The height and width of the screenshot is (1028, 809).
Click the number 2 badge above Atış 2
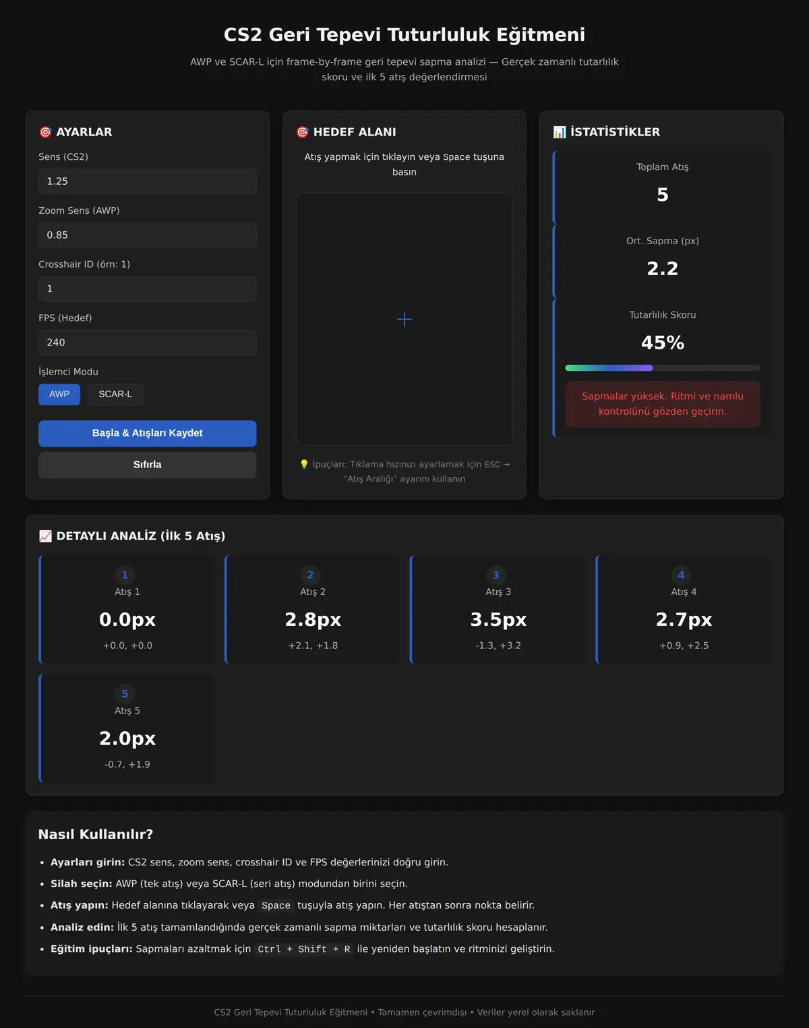[x=310, y=575]
